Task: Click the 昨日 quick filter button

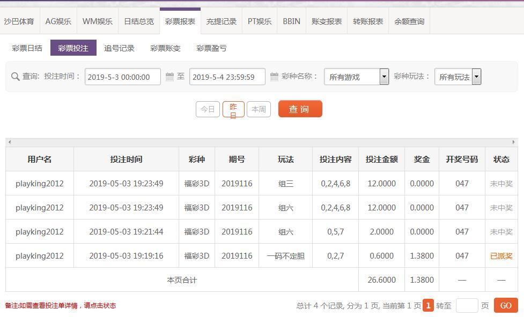Action: pos(233,109)
